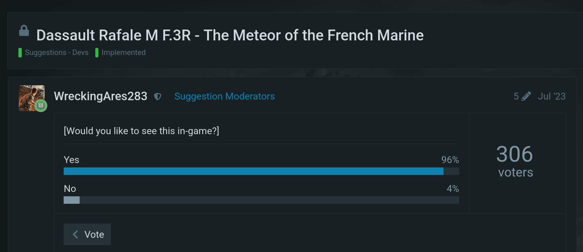Open edit history via pencil icon
Viewport: 583px width, 252px height.
(x=526, y=96)
